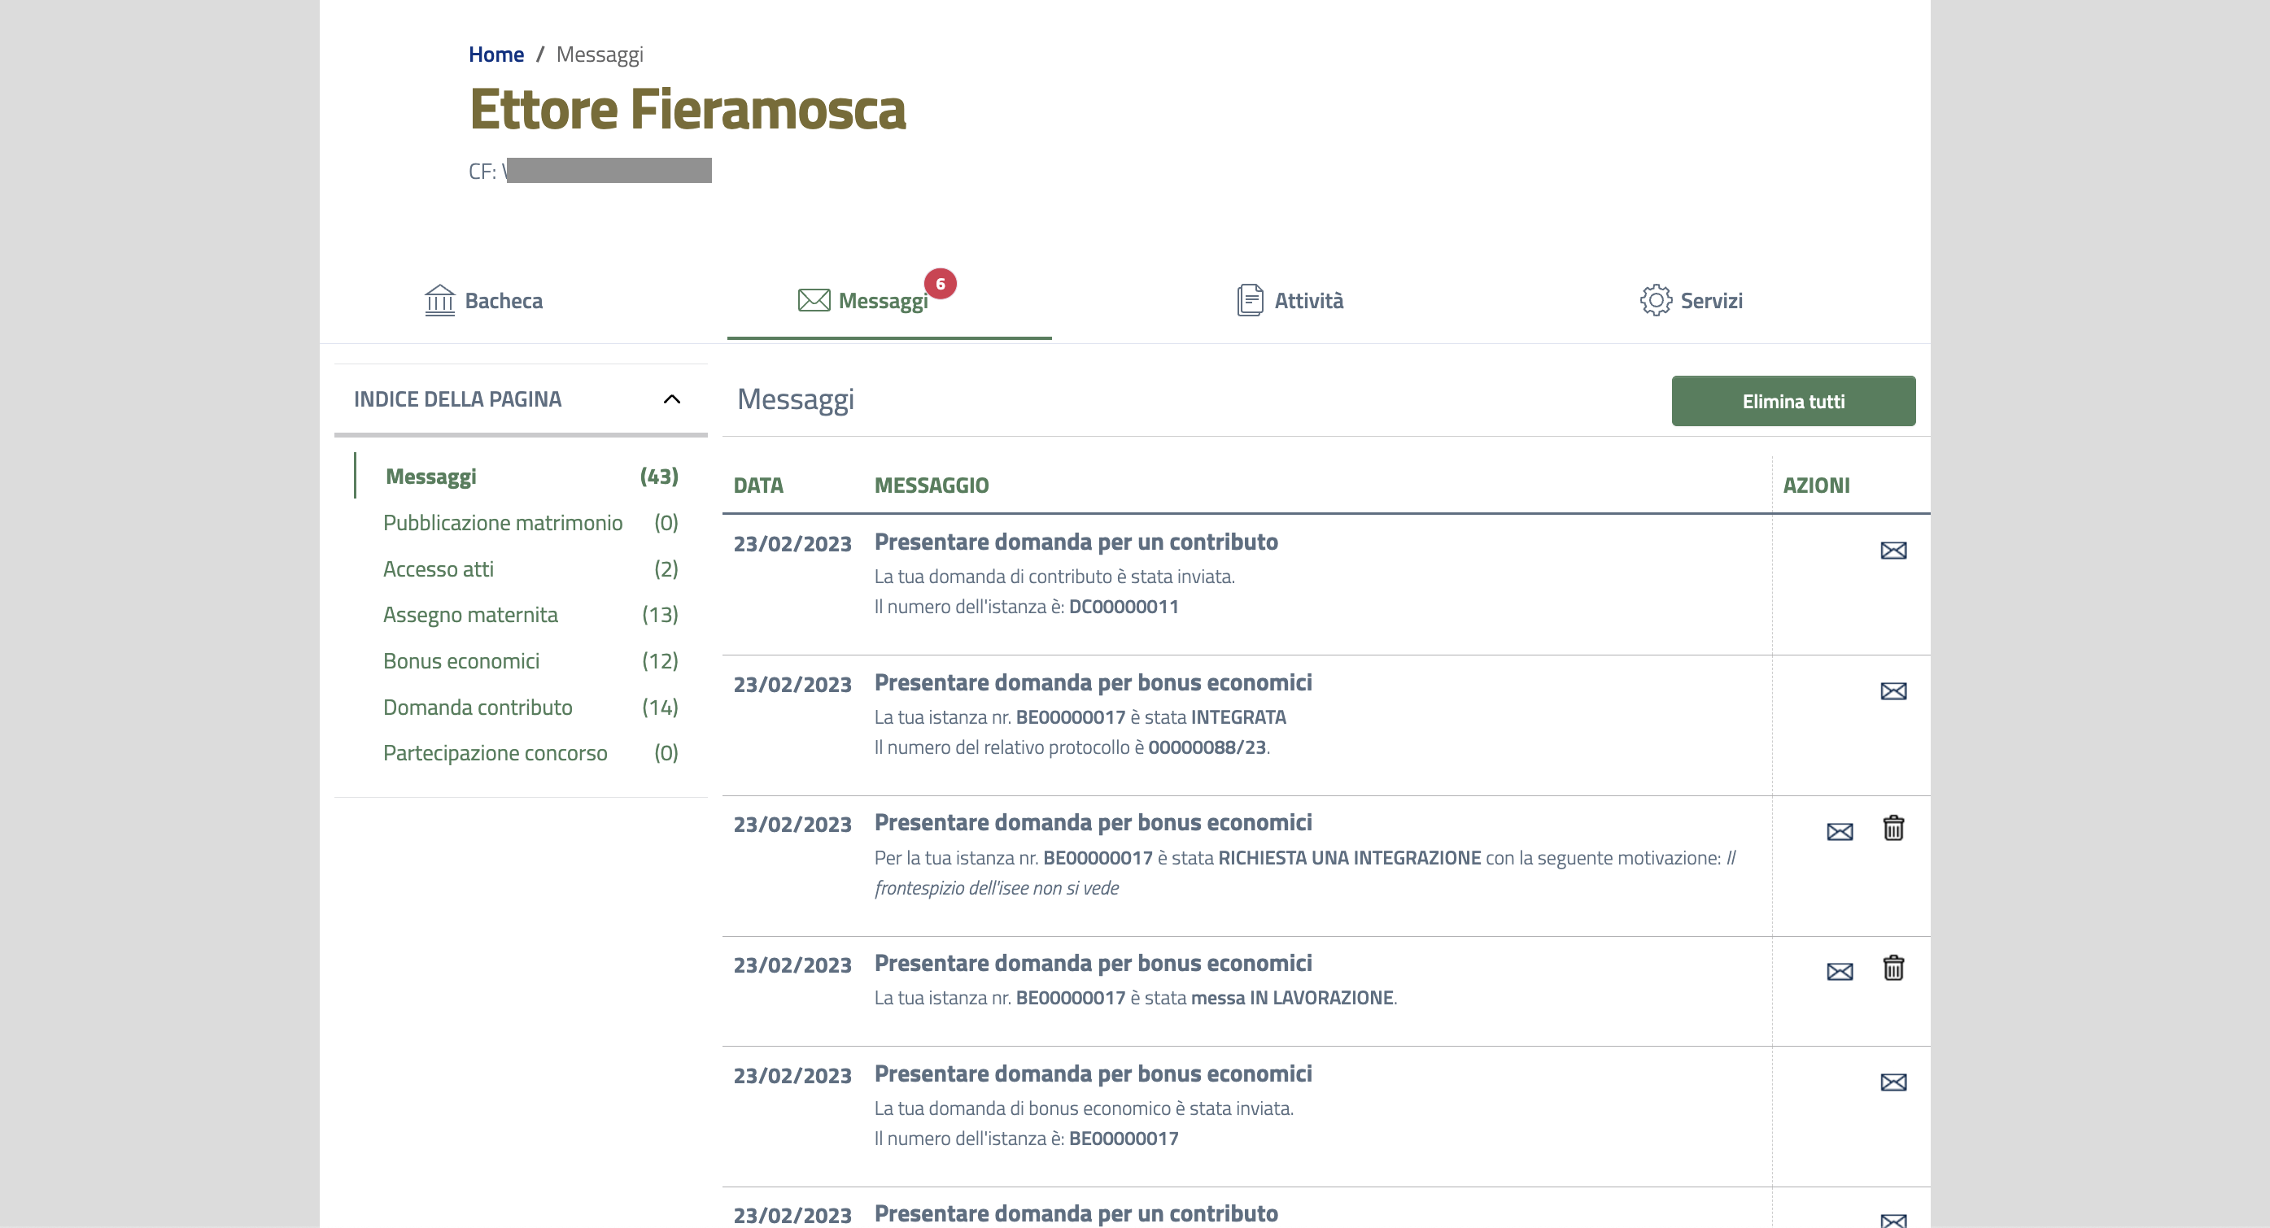The width and height of the screenshot is (2270, 1228).
Task: Click envelope icon for bonus economico inviata message
Action: click(1892, 1082)
